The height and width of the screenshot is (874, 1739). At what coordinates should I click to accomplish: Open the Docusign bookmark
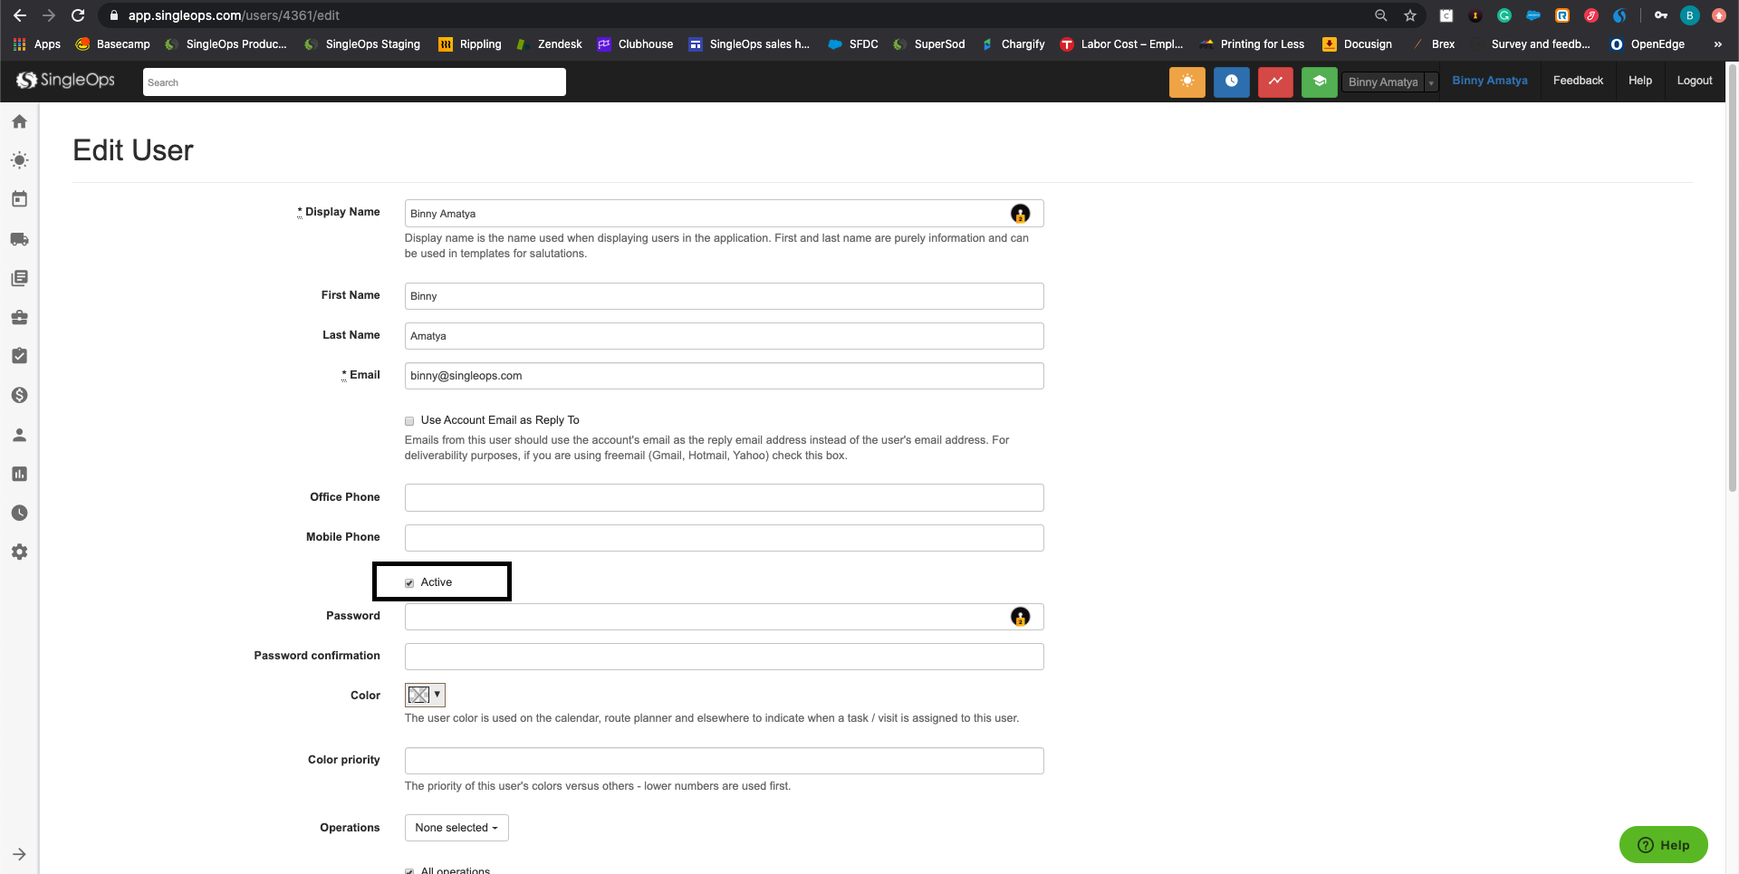pyautogui.click(x=1357, y=44)
